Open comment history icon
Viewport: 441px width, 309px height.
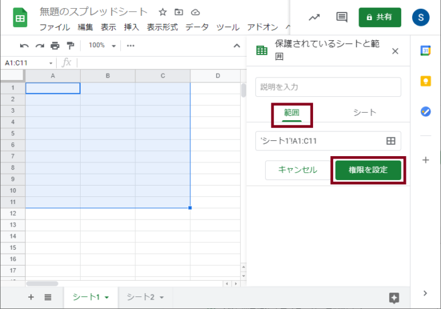click(341, 18)
